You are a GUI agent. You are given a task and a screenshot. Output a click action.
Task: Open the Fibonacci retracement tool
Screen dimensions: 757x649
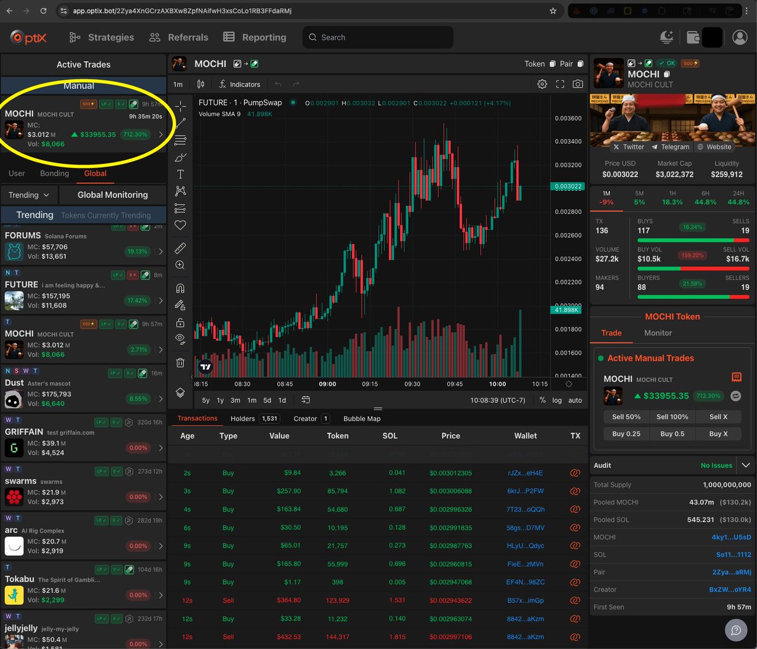point(180,140)
